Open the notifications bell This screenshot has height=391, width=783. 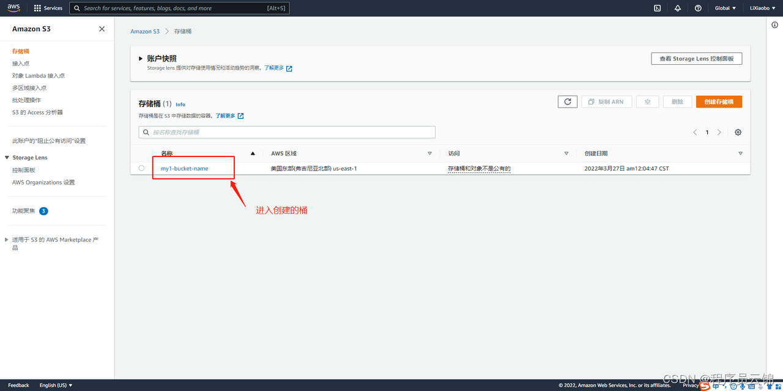(x=678, y=8)
